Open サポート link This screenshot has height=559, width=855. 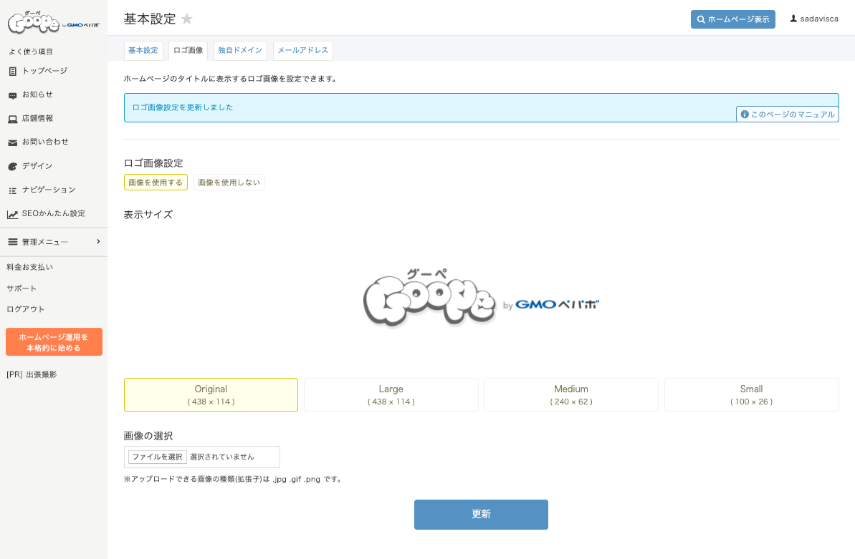tap(22, 288)
